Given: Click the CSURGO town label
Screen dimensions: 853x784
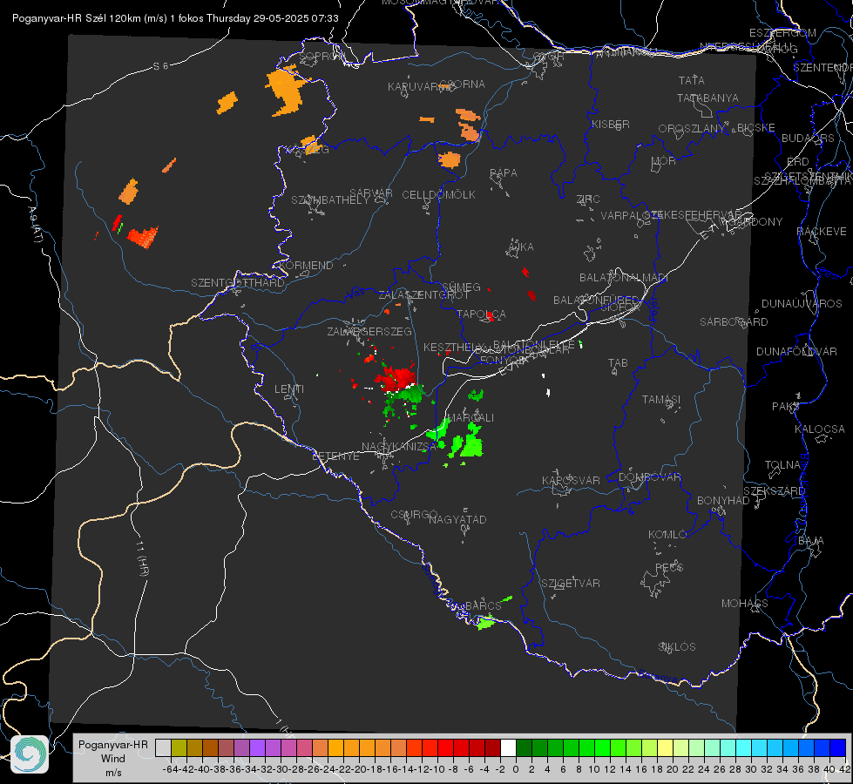Looking at the screenshot, I should tap(414, 515).
